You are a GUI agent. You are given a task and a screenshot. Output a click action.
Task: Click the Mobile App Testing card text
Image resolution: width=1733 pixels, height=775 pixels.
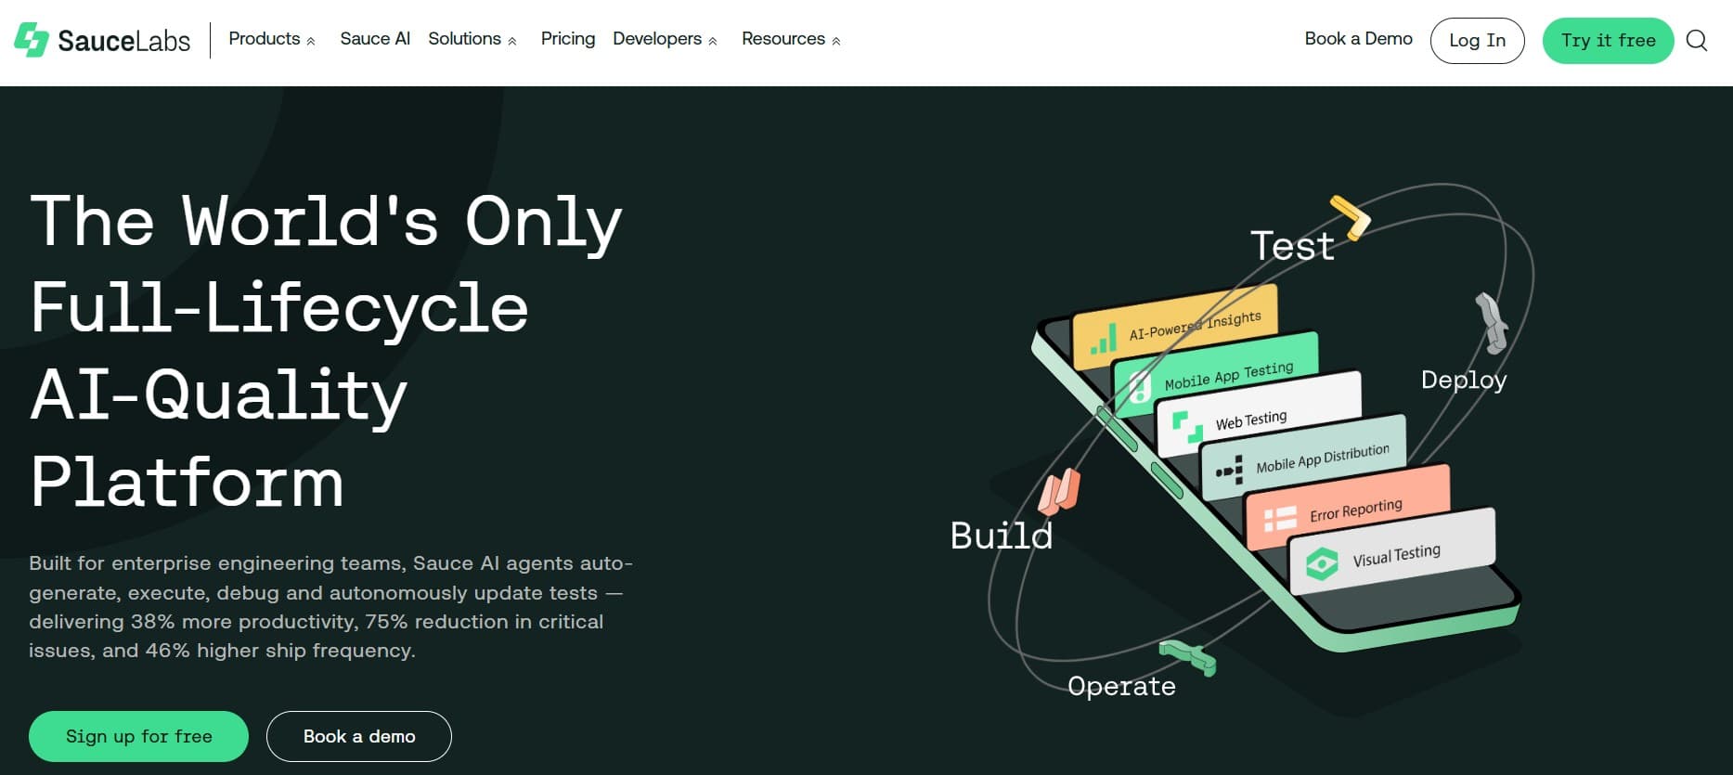(x=1229, y=376)
